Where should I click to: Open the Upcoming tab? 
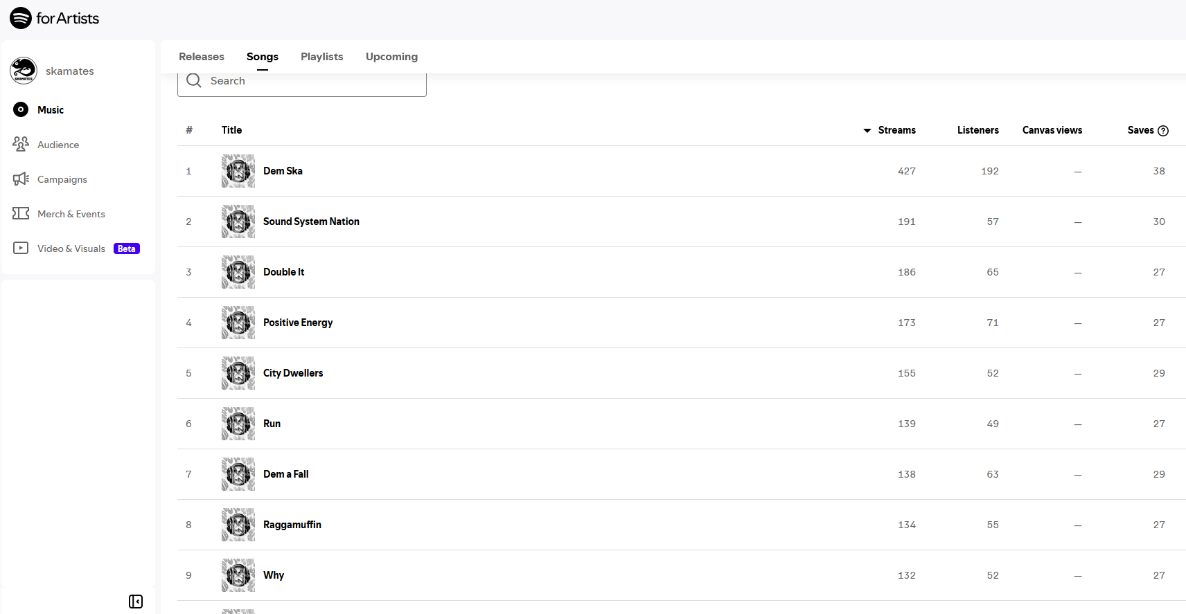coord(391,57)
